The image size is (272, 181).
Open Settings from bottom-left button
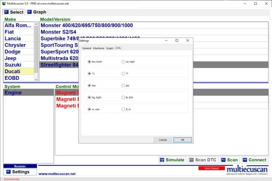[x=20, y=172]
